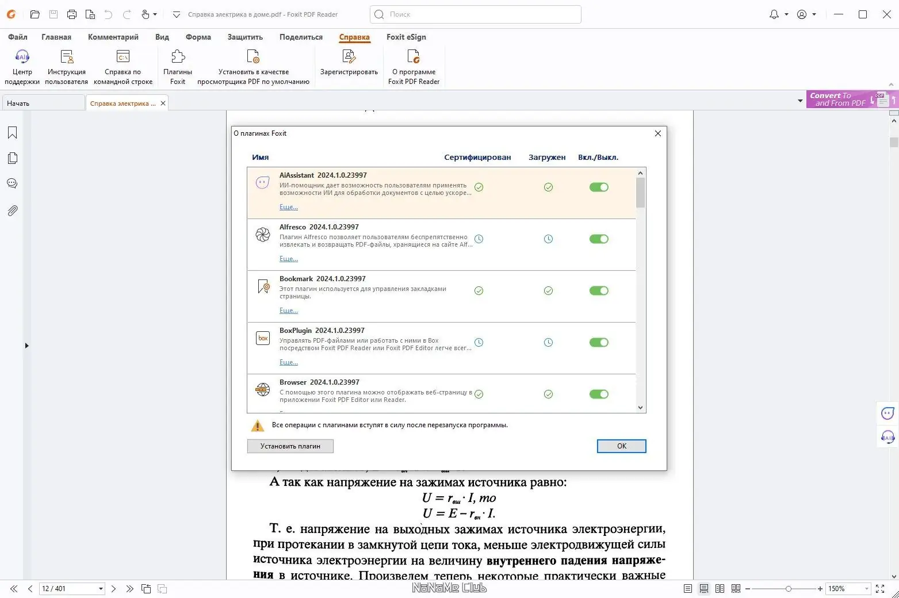Image resolution: width=899 pixels, height=598 pixels.
Task: Click the Установить плагин button
Action: pyautogui.click(x=290, y=446)
